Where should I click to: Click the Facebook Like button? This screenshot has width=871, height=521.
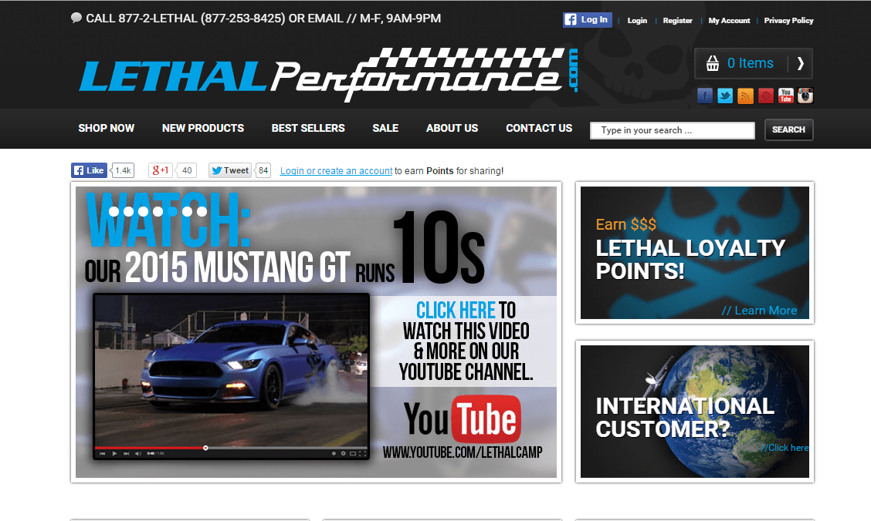(89, 170)
